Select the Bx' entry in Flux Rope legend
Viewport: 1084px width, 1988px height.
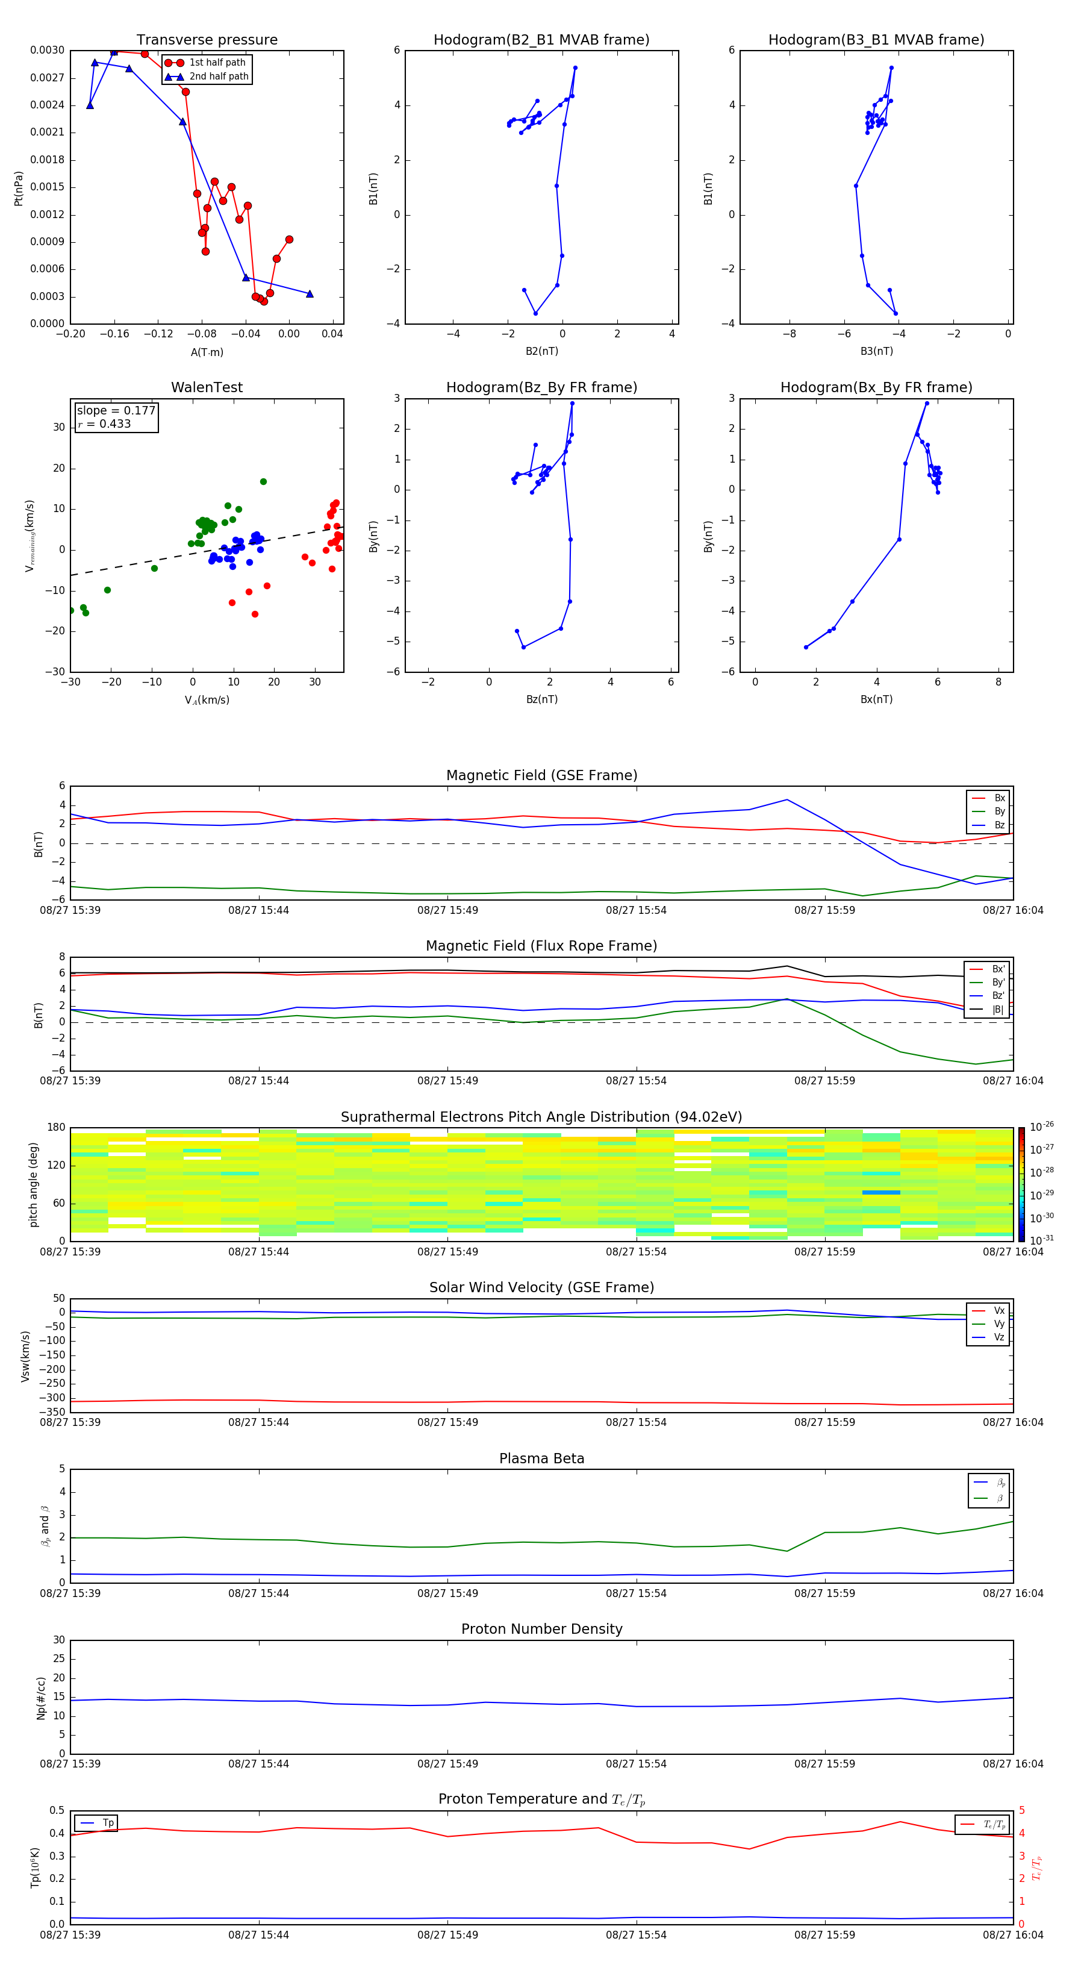pos(988,969)
